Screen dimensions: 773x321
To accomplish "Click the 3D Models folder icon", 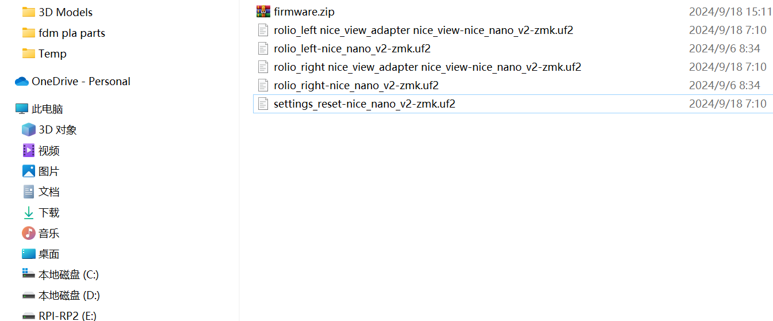I will coord(29,12).
